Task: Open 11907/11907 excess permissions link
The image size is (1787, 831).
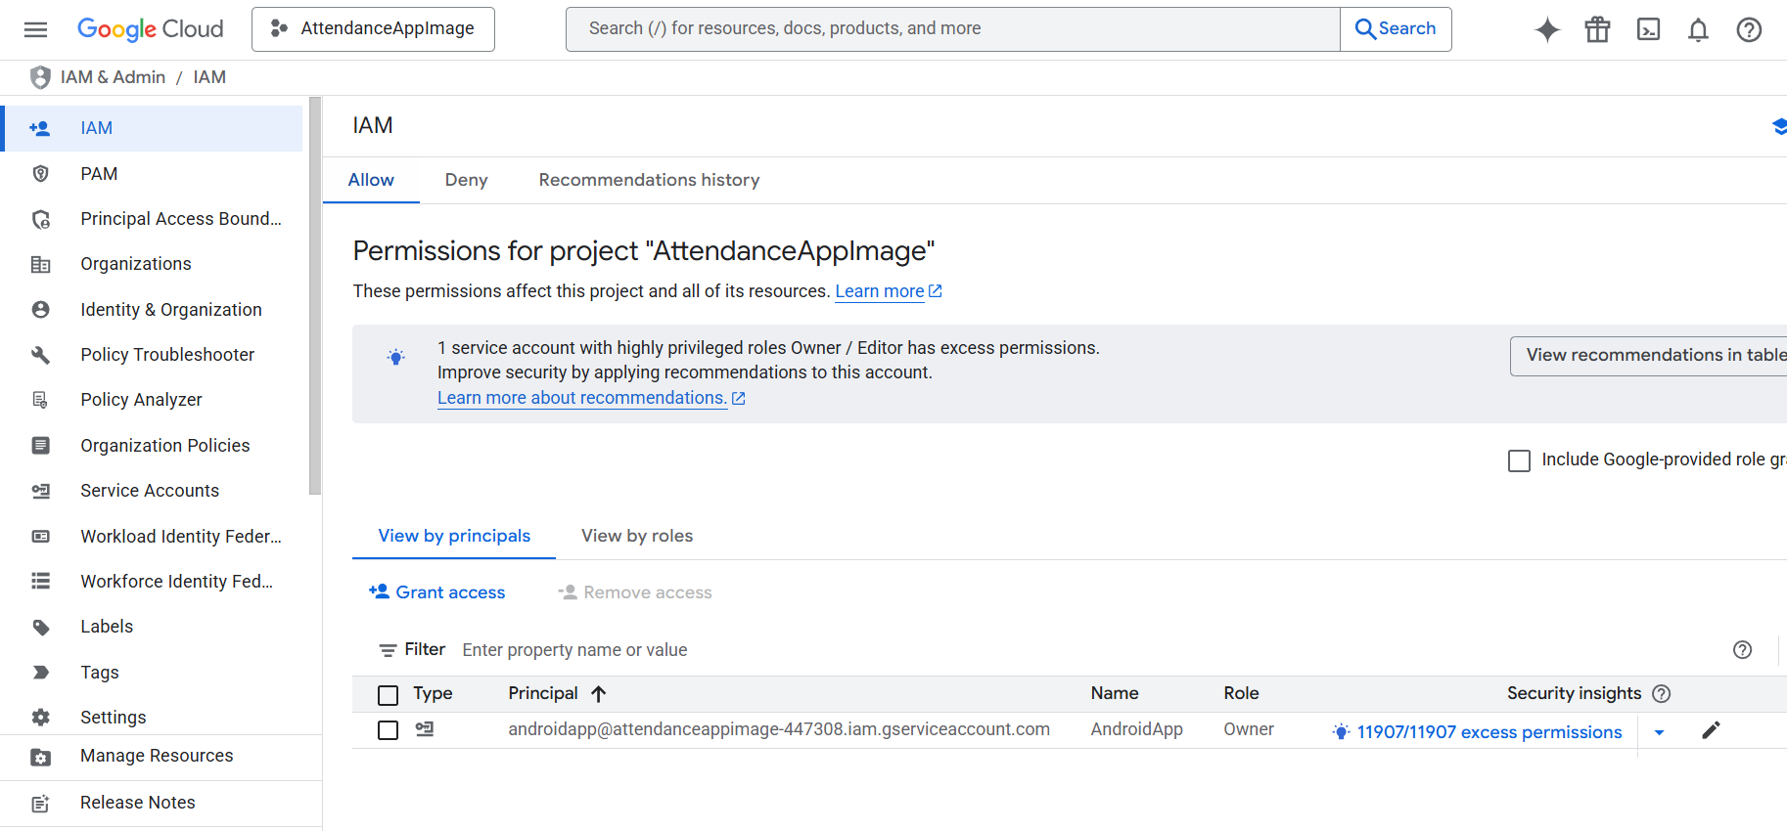Action: point(1489,732)
